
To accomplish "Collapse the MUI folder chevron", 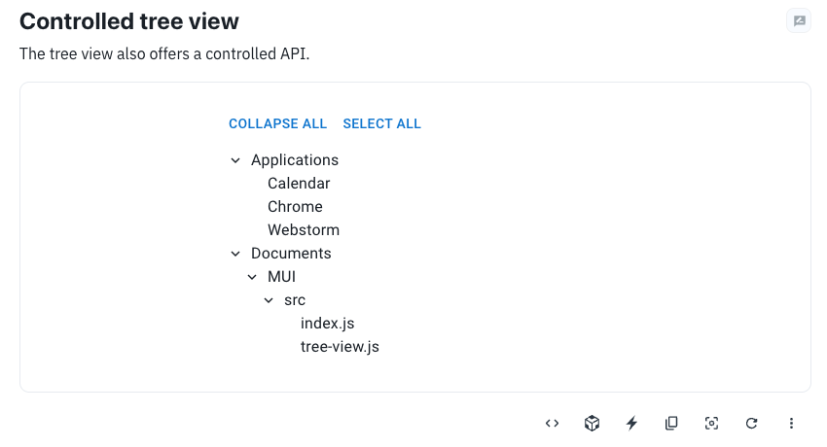I will 252,277.
